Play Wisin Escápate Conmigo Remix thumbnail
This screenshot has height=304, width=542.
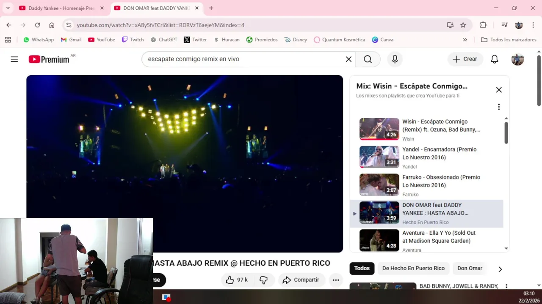tap(379, 129)
